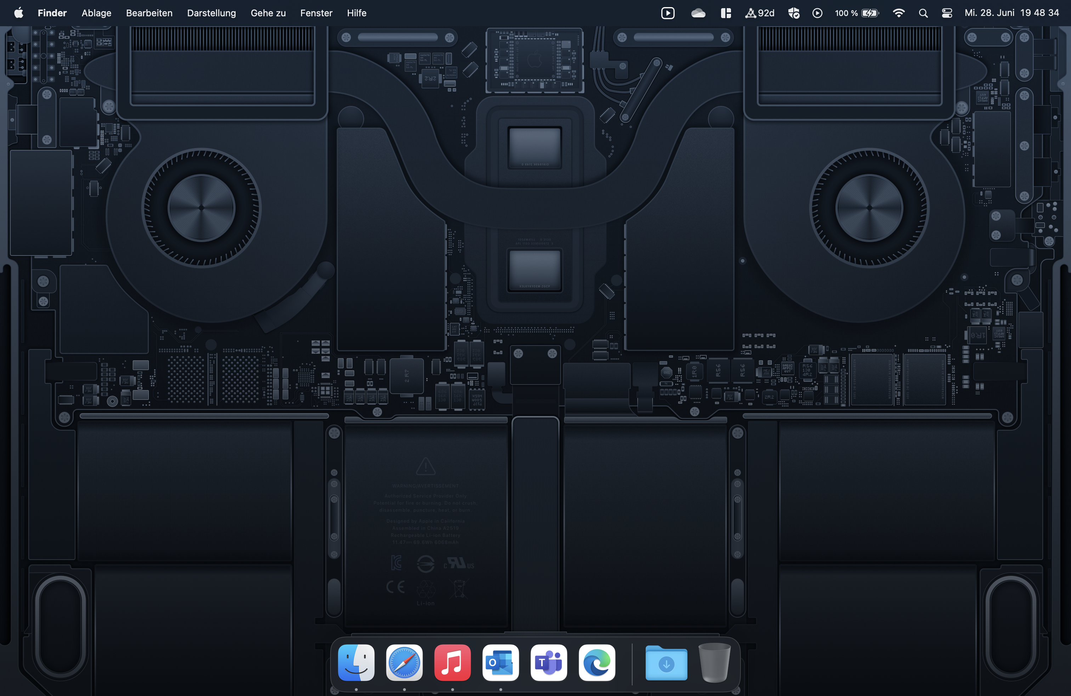Open the Ablage menu
The height and width of the screenshot is (696, 1071).
pyautogui.click(x=96, y=13)
